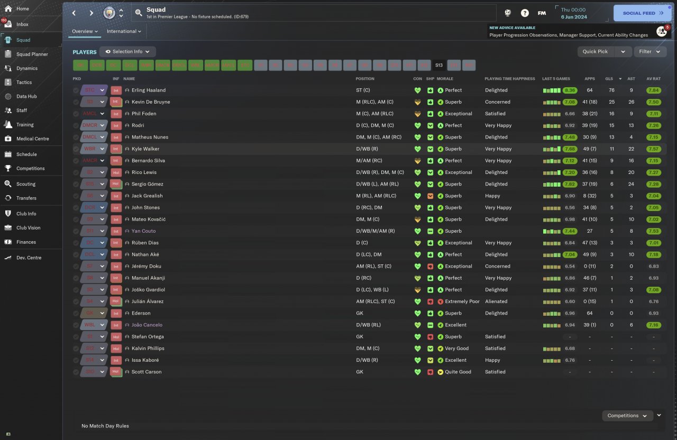
Task: Tick the selection circle for Erling Haaland
Action: 76,90
